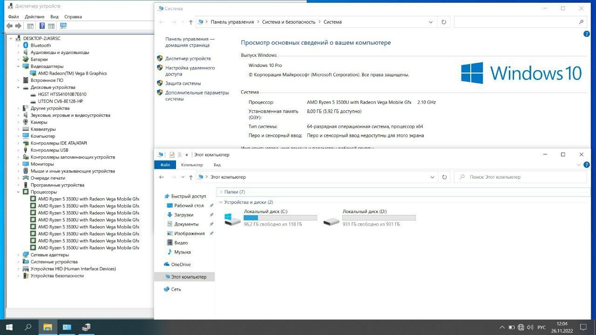Switch to Вид ribbon tab in Explorer
This screenshot has width=596, height=335.
(217, 165)
